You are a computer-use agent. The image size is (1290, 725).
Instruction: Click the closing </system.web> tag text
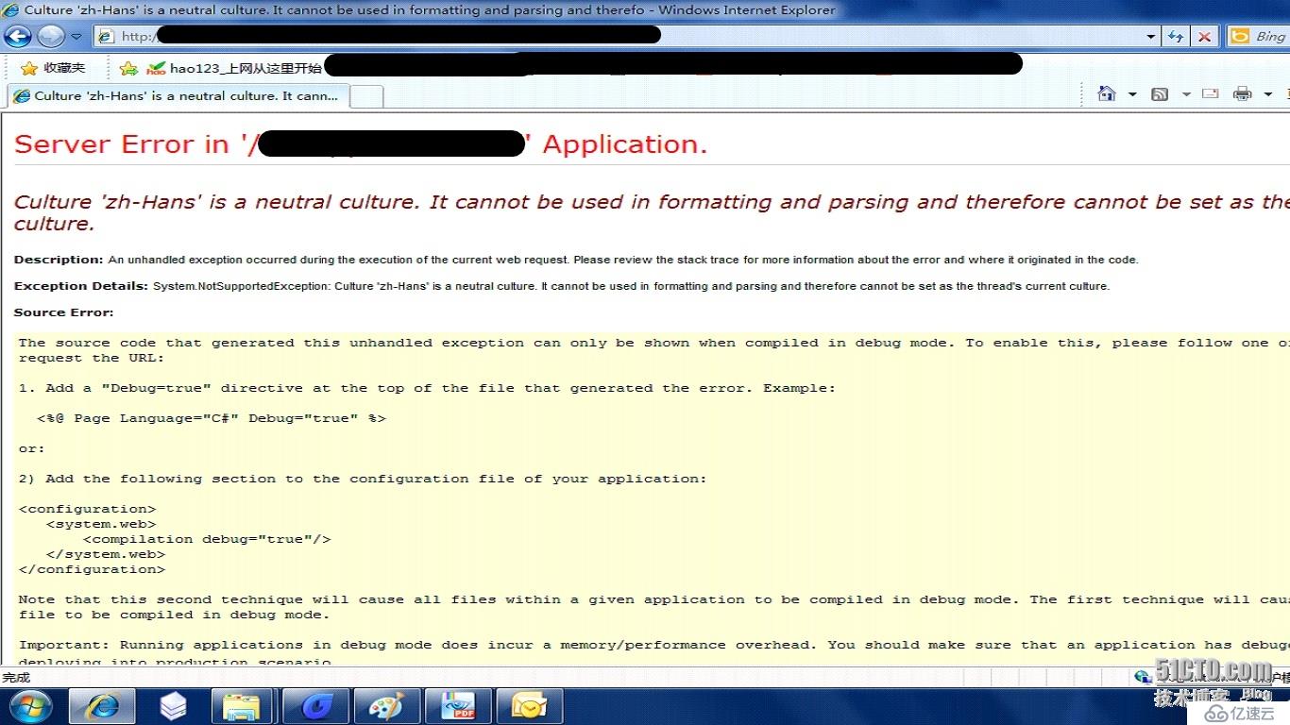(106, 554)
